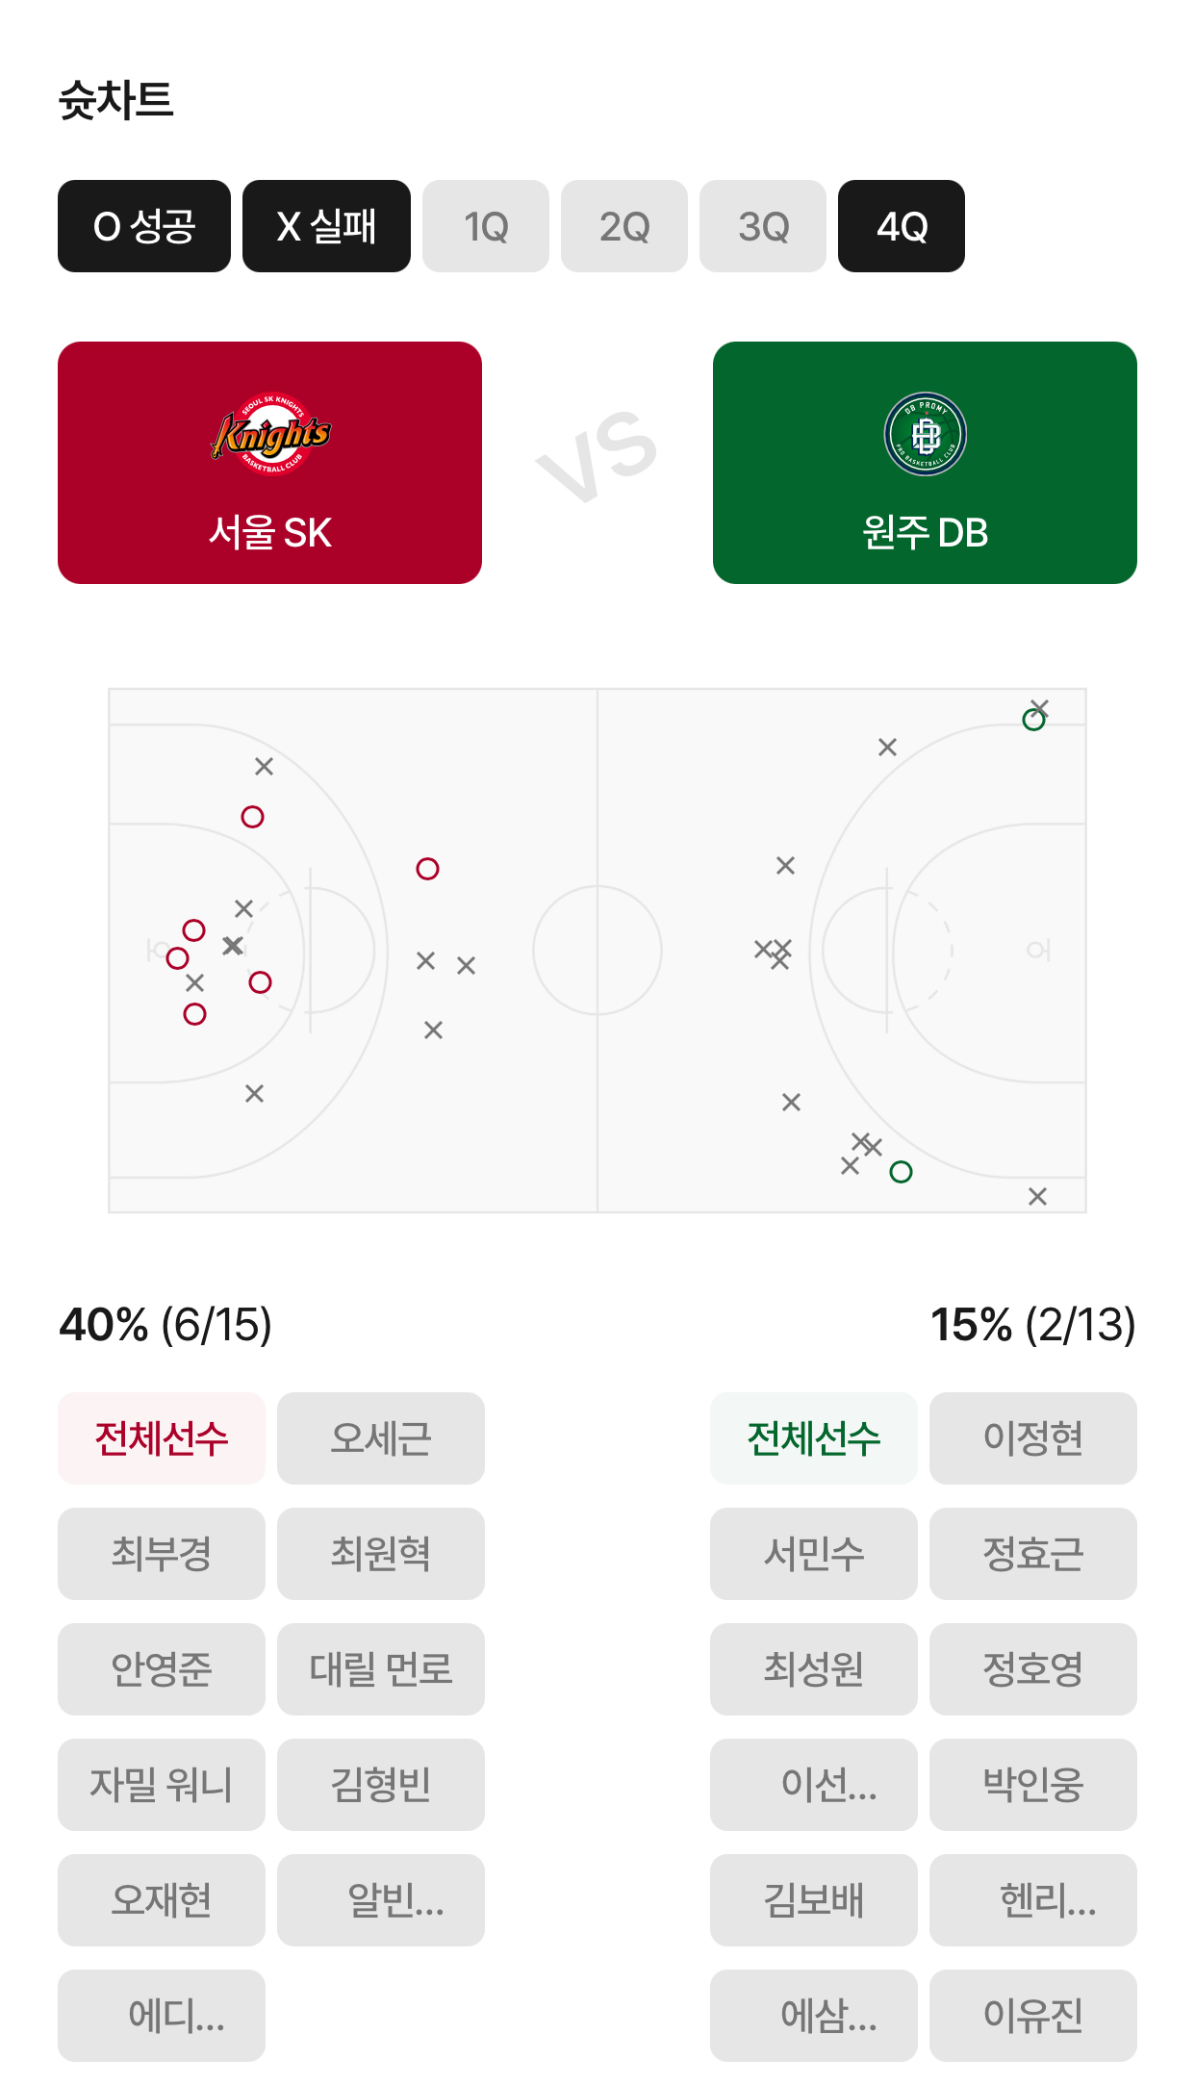The image size is (1195, 2085).
Task: Enable the 3Q quarter filter
Action: click(x=763, y=226)
